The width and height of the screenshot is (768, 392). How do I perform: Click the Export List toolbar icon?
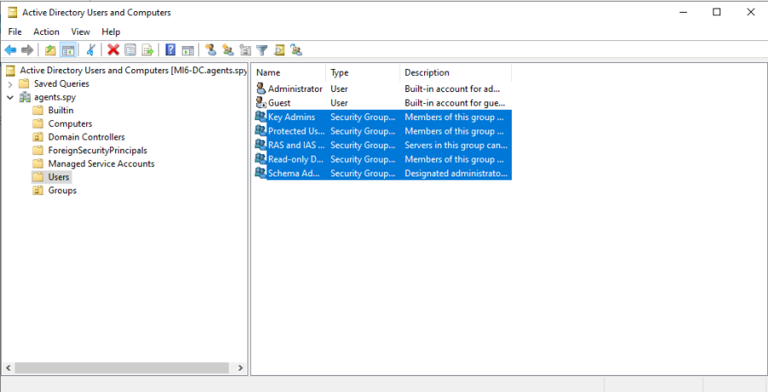coord(148,50)
